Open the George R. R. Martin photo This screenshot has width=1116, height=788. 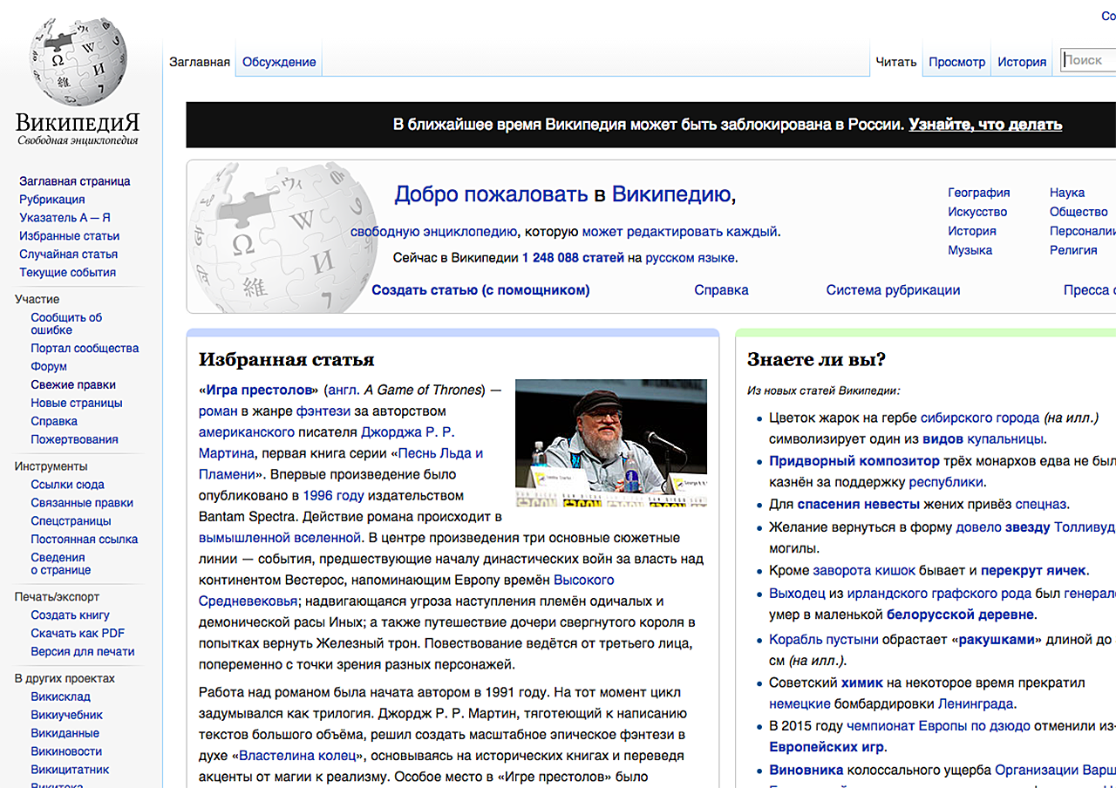click(x=611, y=443)
